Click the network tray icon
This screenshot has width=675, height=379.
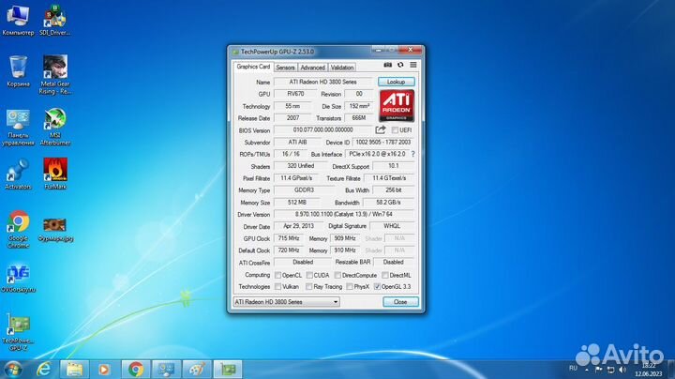610,370
